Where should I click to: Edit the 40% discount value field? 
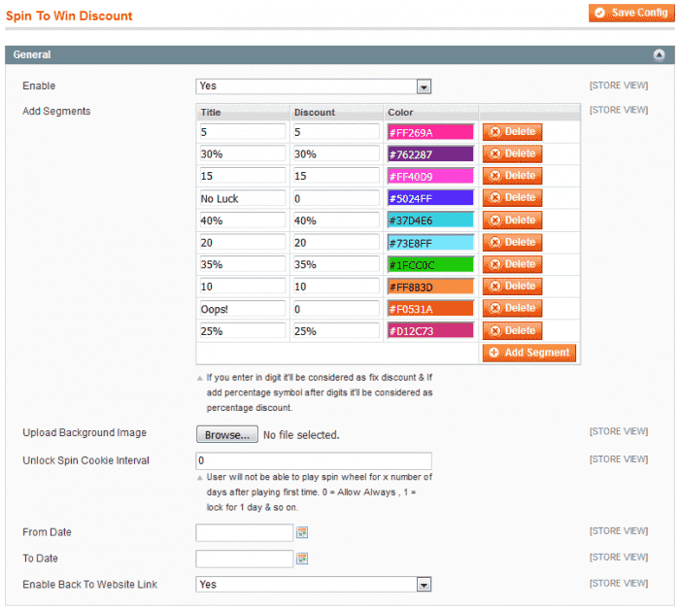[x=335, y=220]
